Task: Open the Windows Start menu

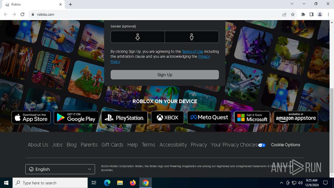Action: 6,183
